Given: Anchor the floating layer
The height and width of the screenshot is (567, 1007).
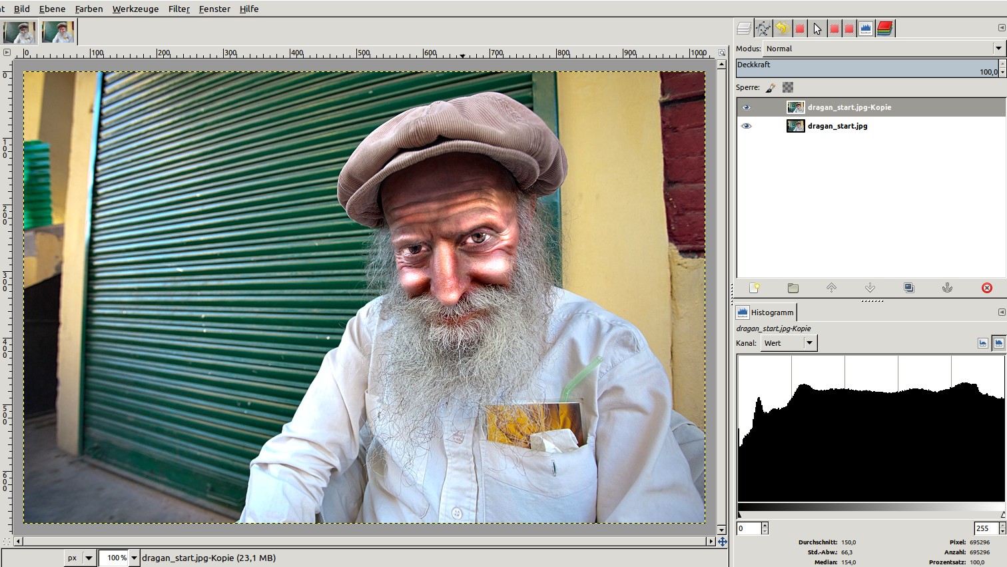Looking at the screenshot, I should pos(947,288).
